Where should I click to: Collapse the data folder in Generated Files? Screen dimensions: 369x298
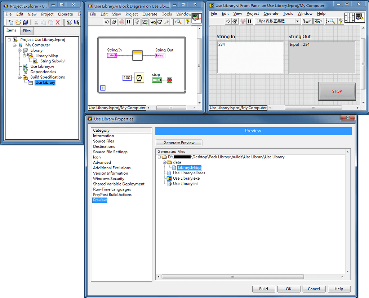click(164, 162)
